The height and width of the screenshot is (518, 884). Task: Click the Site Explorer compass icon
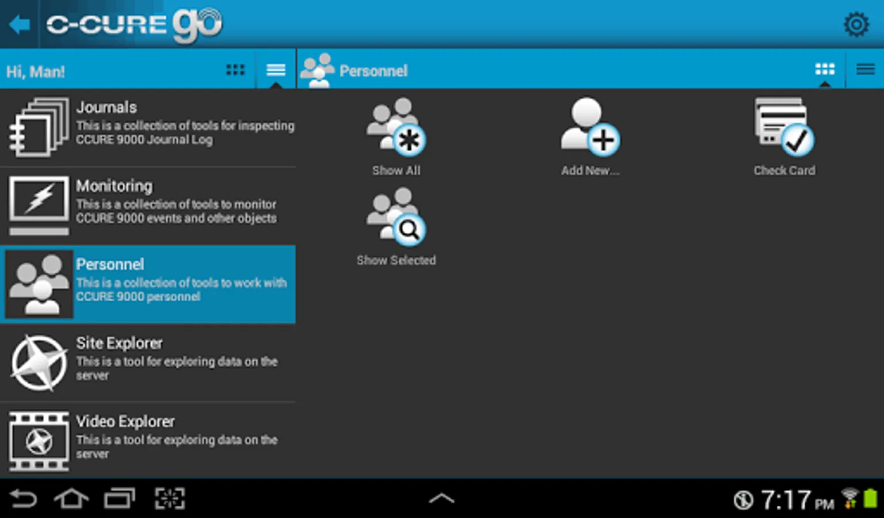(x=39, y=363)
